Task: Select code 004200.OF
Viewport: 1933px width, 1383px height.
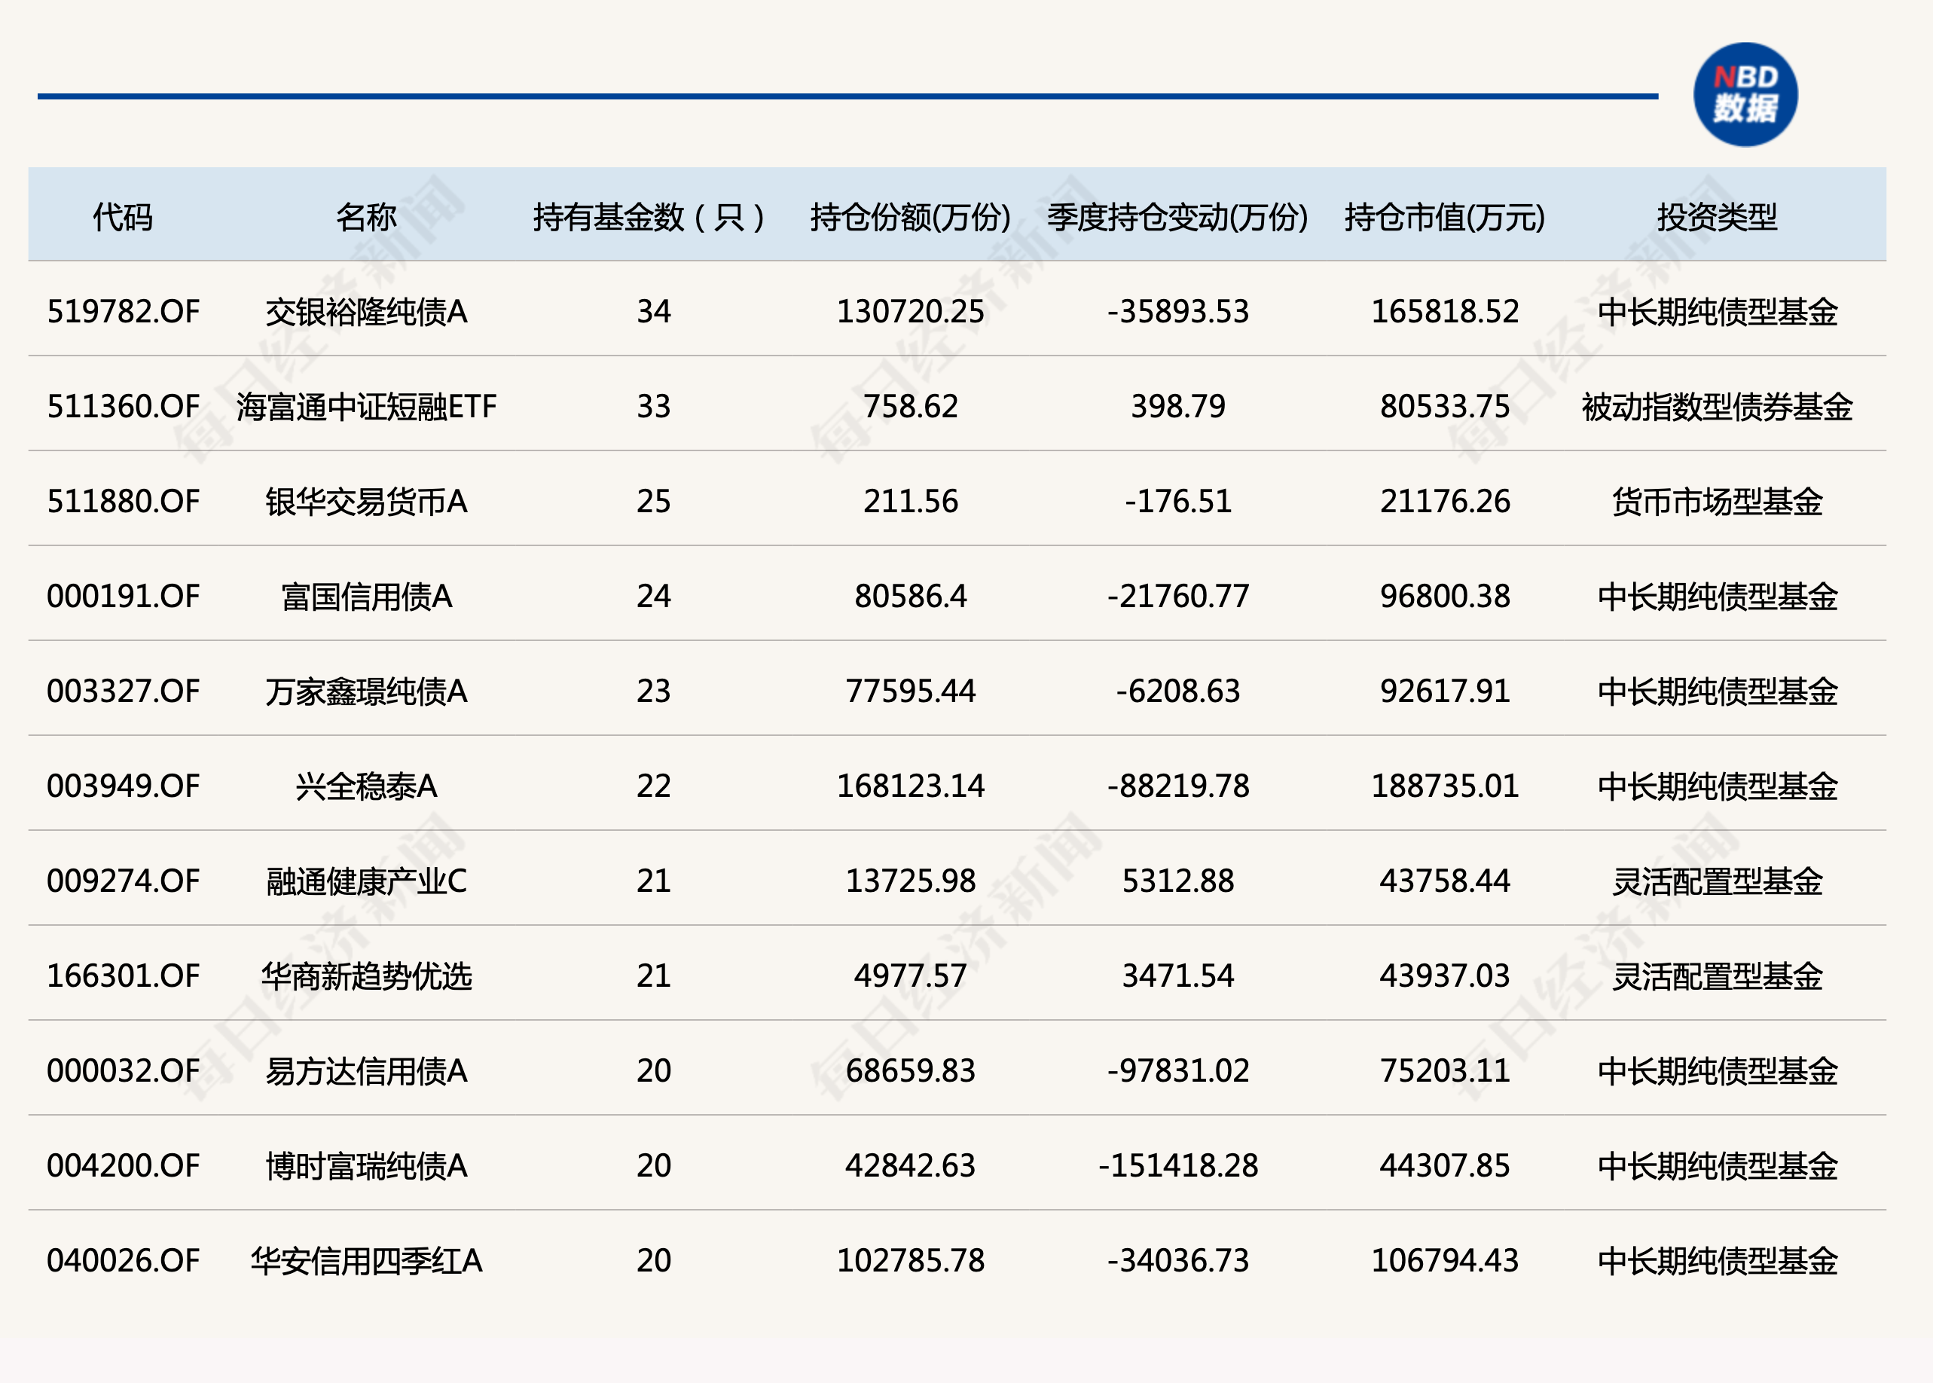Action: [123, 1165]
